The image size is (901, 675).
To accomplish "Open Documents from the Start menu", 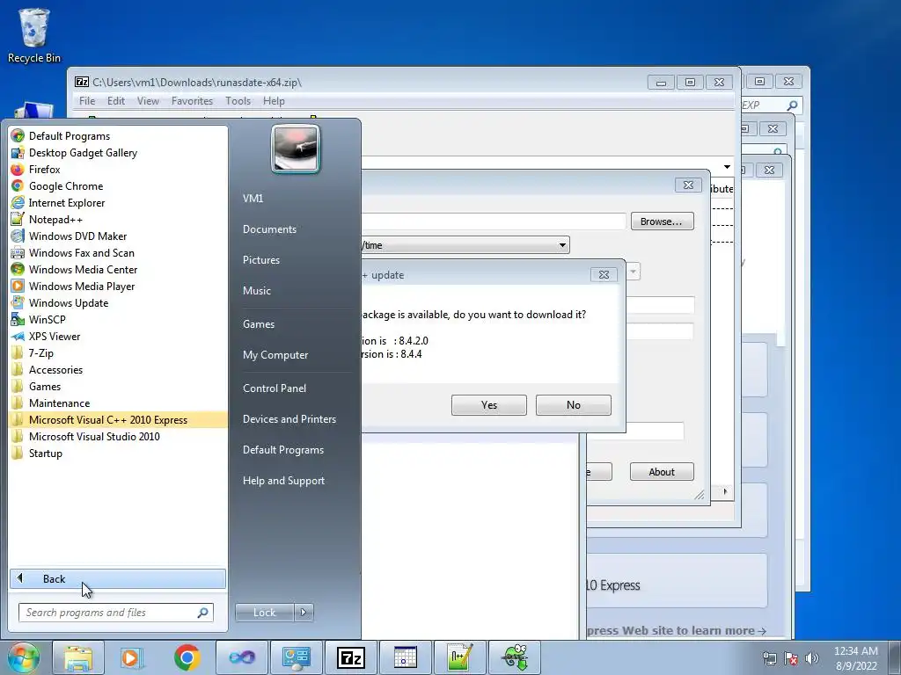I will point(269,229).
